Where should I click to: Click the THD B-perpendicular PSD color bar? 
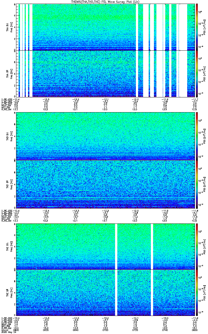[197, 136]
